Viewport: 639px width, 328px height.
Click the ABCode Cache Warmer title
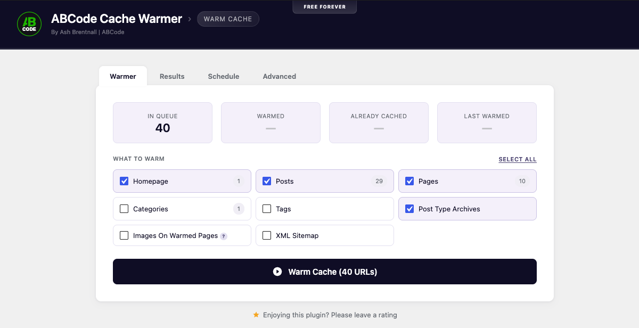tap(117, 19)
